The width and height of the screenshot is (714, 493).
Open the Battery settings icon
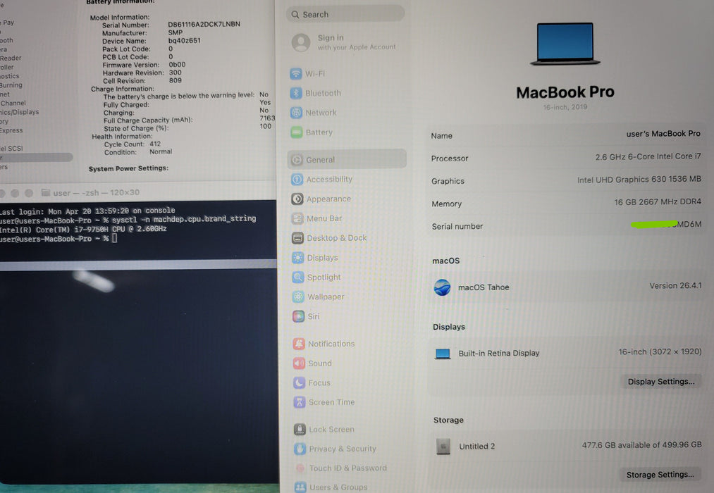[x=297, y=132]
